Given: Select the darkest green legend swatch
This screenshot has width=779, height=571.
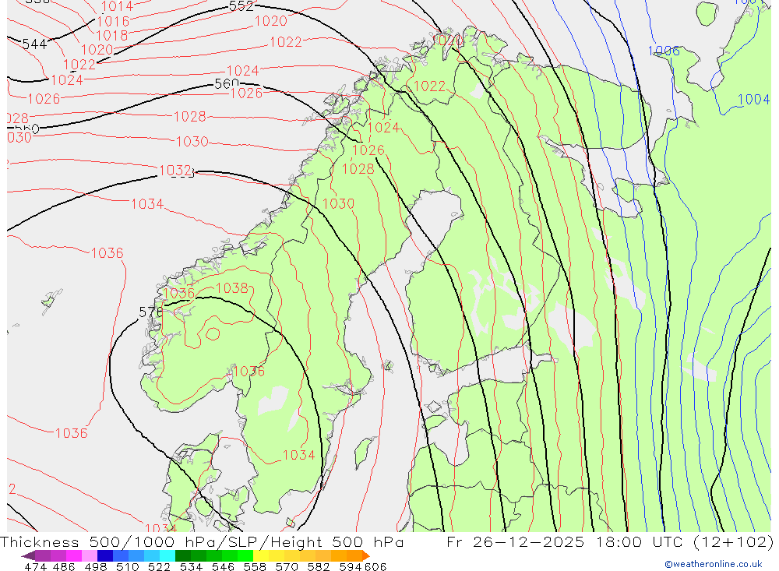Looking at the screenshot, I should [x=183, y=555].
